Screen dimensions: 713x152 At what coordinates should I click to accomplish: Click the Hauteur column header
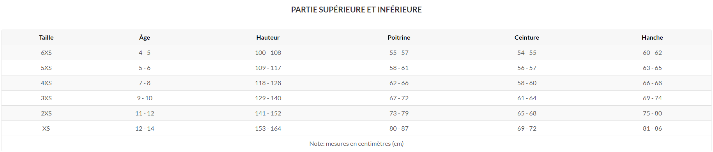[x=268, y=38]
